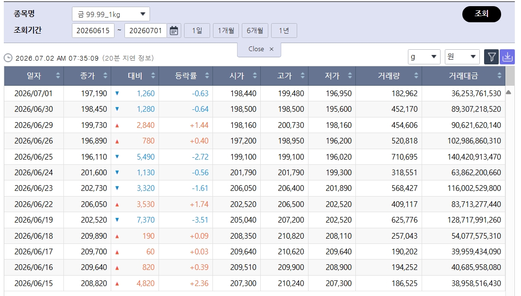Click the 2026/06/16 date cell

tap(34, 268)
